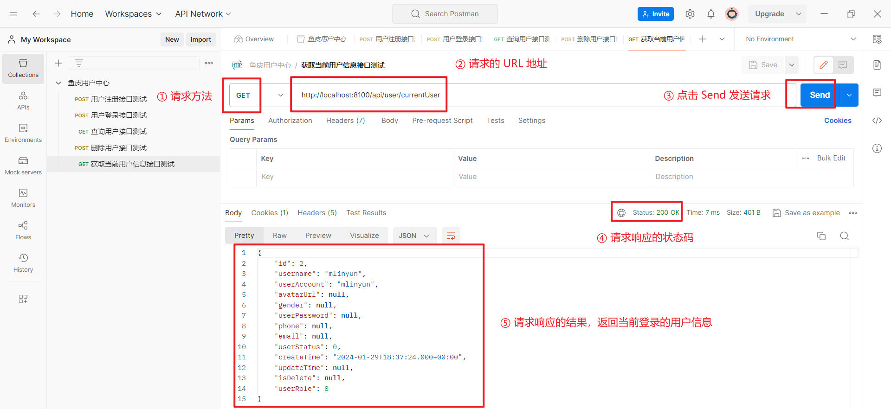Open the code snippet panel icon
Screen dimensions: 891x409
[x=877, y=121]
